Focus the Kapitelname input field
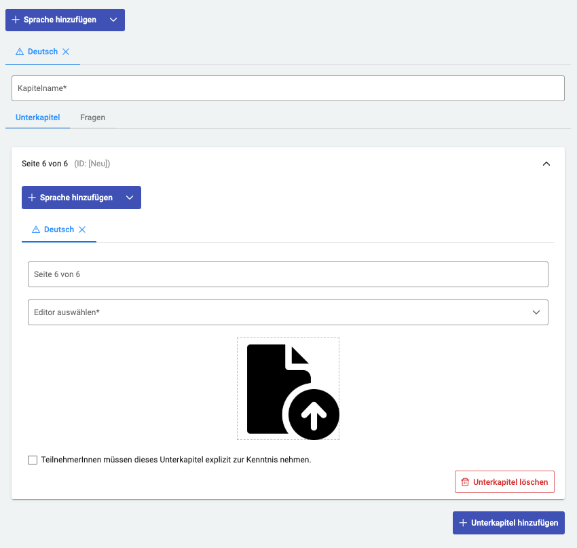The height and width of the screenshot is (548, 577). coord(288,88)
